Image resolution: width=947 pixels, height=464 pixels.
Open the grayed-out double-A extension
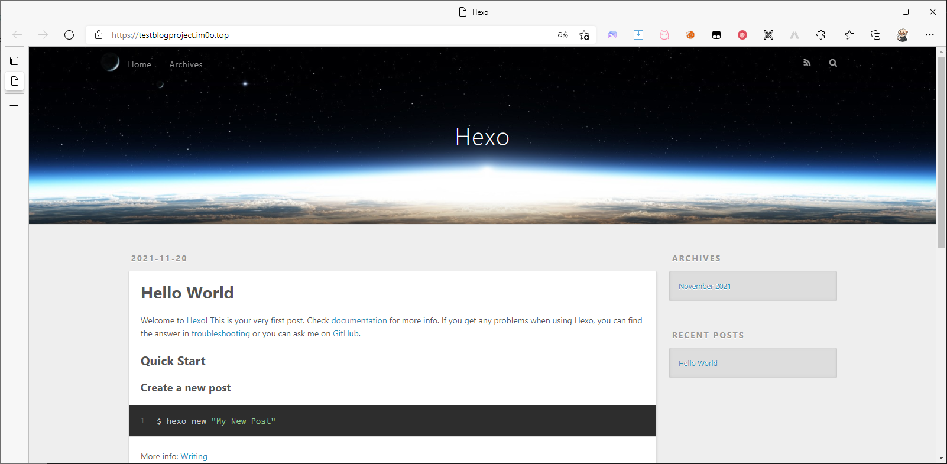pyautogui.click(x=794, y=35)
